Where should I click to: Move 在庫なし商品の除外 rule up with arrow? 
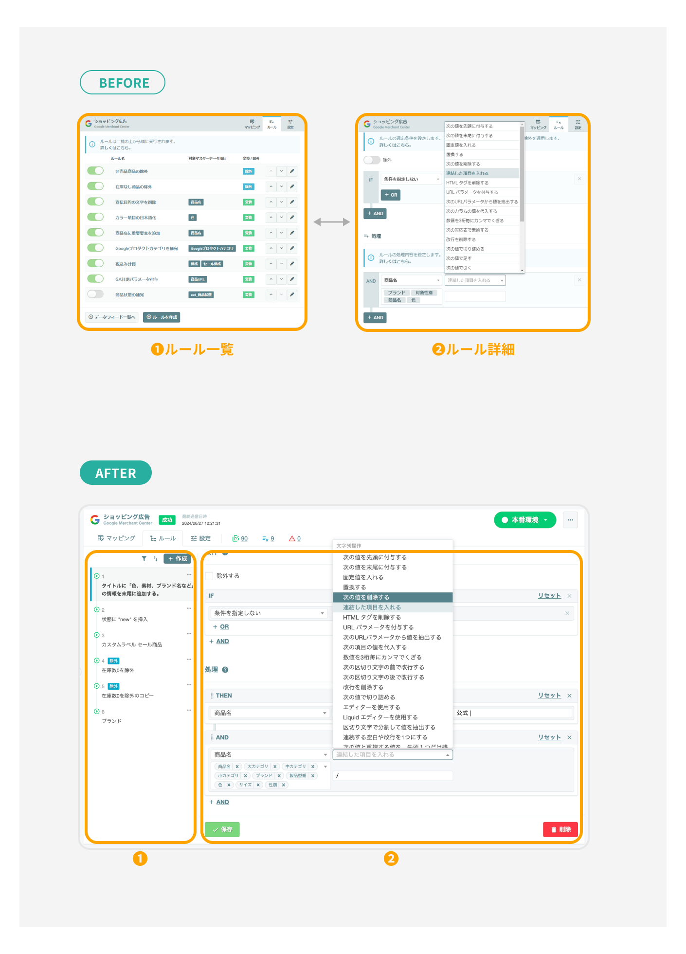pos(271,186)
